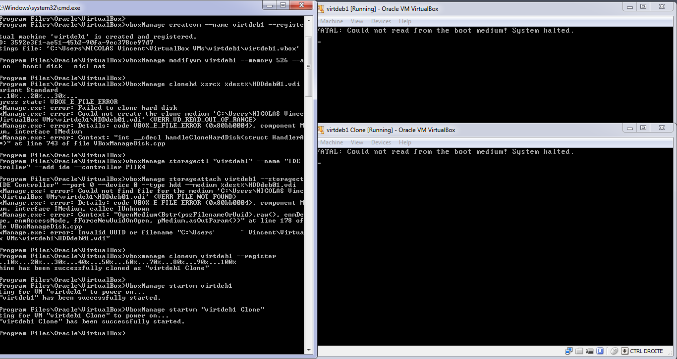The image size is (677, 359).
Task: Click the CPU virtualization status icon
Action: pyautogui.click(x=600, y=351)
